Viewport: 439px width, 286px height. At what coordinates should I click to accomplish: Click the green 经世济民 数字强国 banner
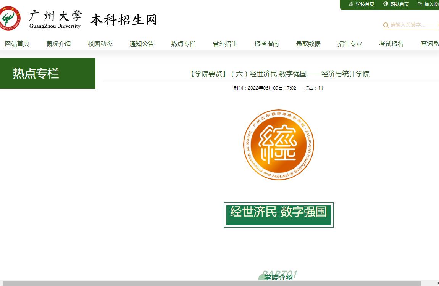pyautogui.click(x=279, y=215)
